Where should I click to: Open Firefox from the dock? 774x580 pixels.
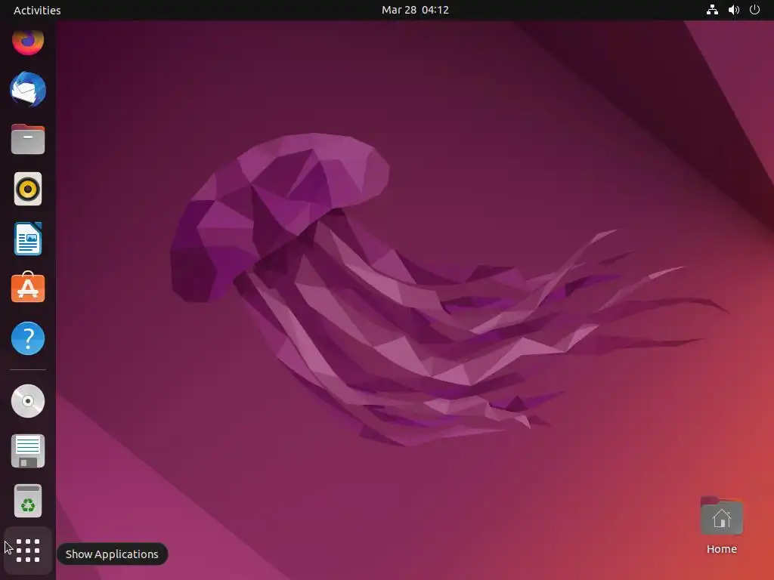(x=28, y=42)
